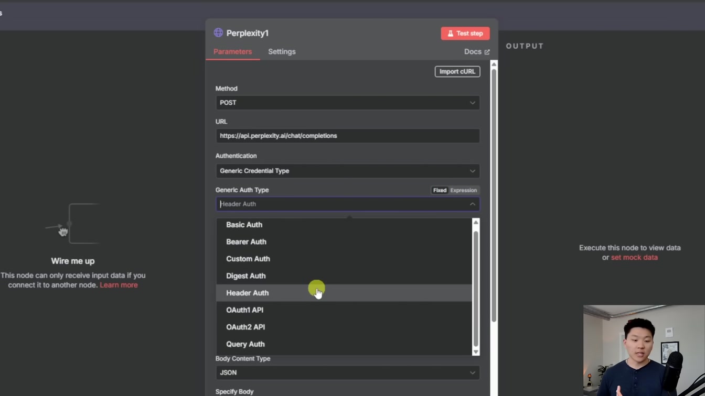Click the presenter webcam video thumbnail

644,350
